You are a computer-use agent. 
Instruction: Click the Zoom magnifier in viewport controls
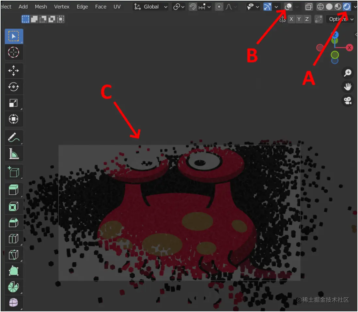tap(348, 72)
